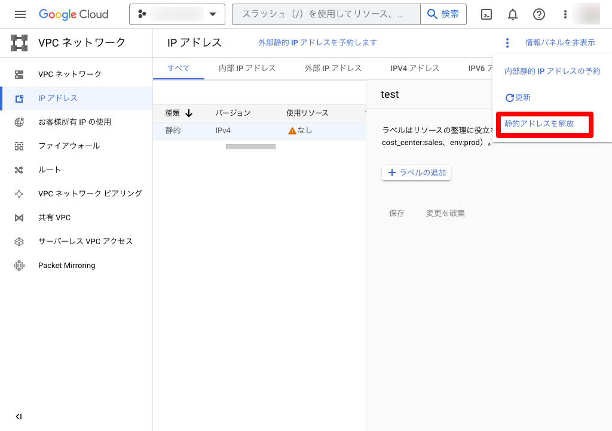This screenshot has height=431, width=612.
Task: Select 静的アドレスを解放 menu item
Action: 539,124
